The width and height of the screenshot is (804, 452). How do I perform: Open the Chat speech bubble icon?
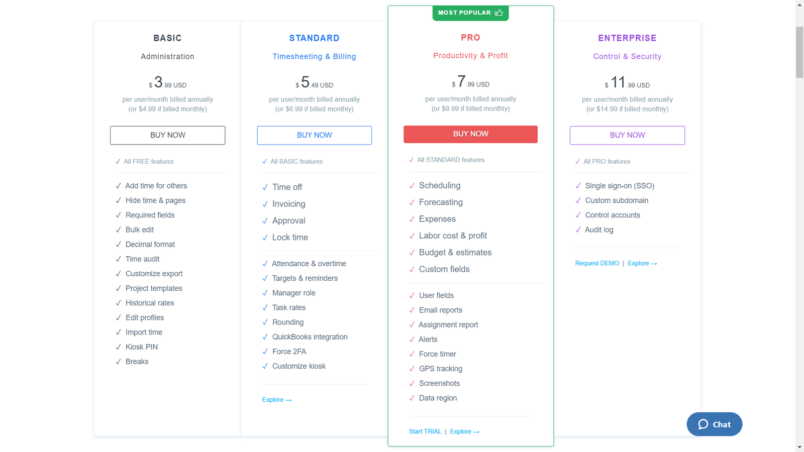[x=703, y=424]
